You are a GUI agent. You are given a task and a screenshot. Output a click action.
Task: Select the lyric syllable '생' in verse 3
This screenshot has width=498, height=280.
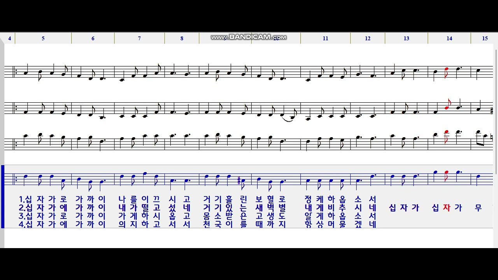point(270,216)
